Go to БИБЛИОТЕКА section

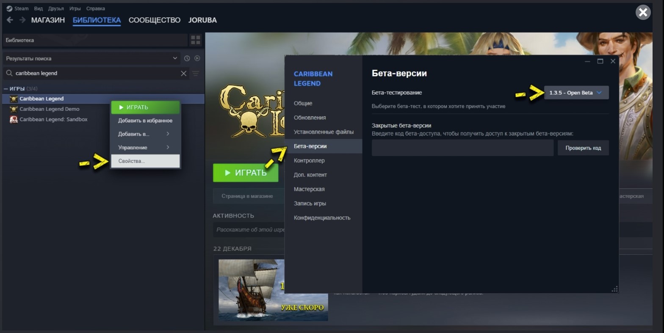point(97,20)
